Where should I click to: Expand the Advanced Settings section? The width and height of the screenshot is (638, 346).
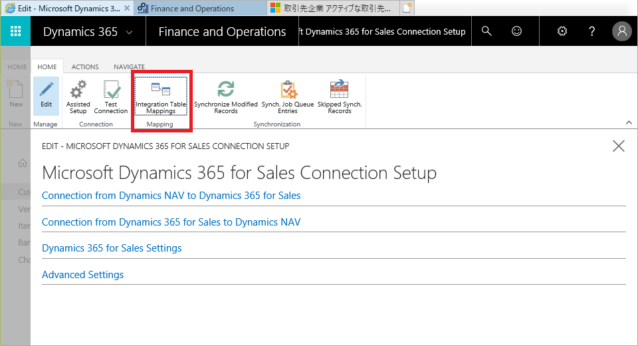click(x=82, y=275)
